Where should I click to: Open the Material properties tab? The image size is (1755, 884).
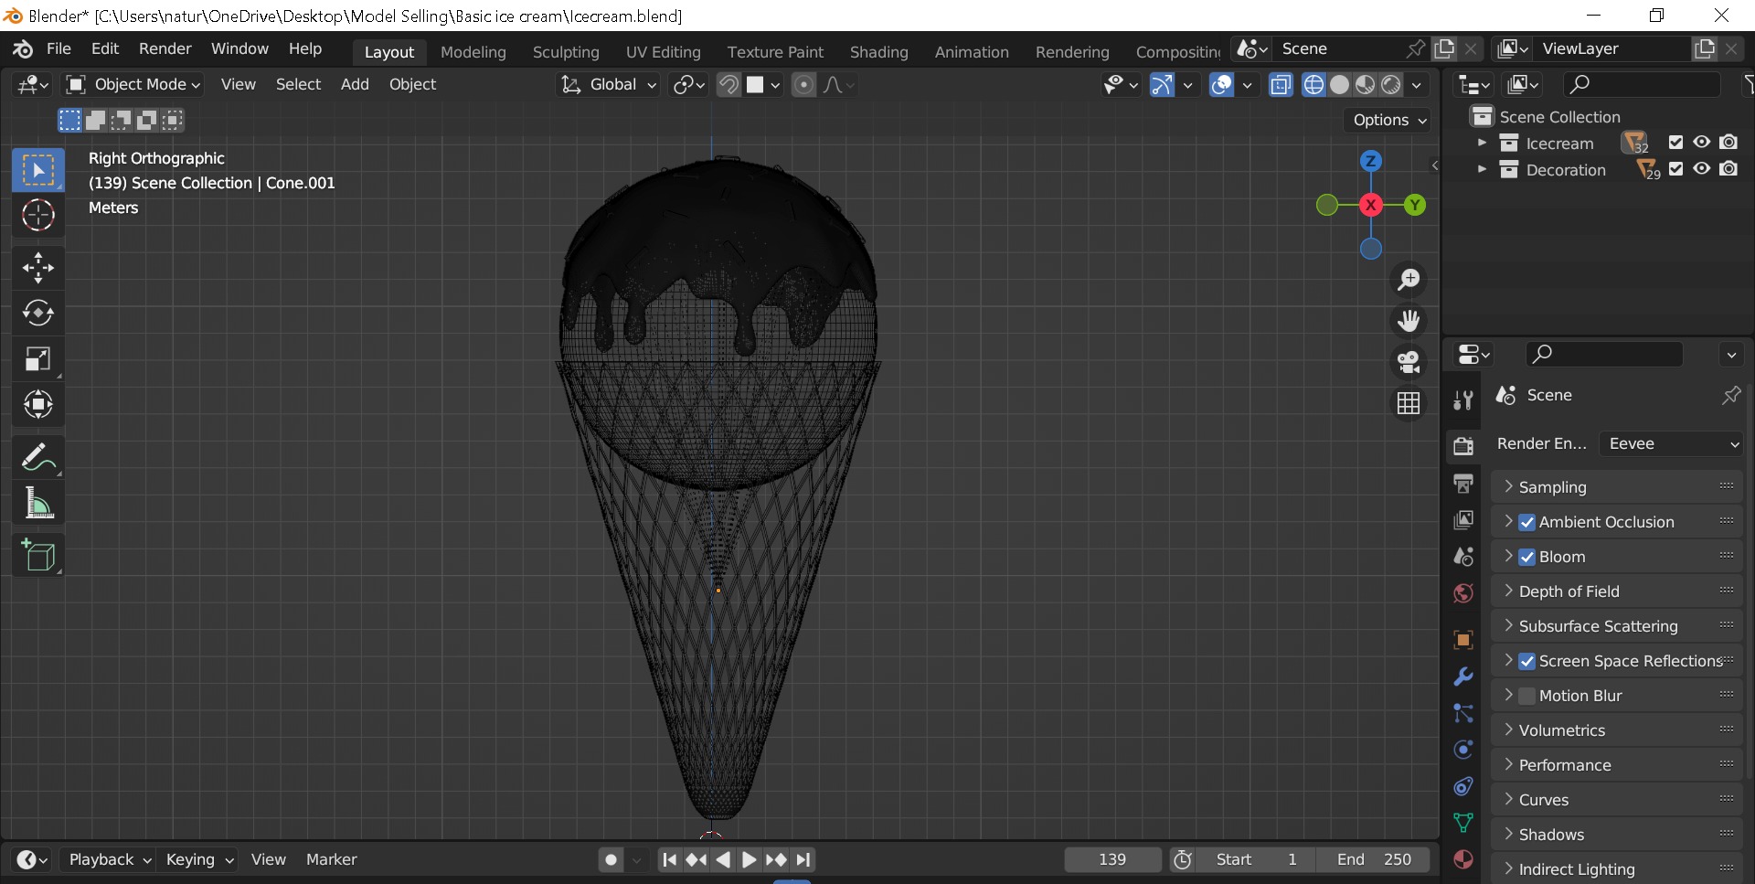pyautogui.click(x=1463, y=859)
